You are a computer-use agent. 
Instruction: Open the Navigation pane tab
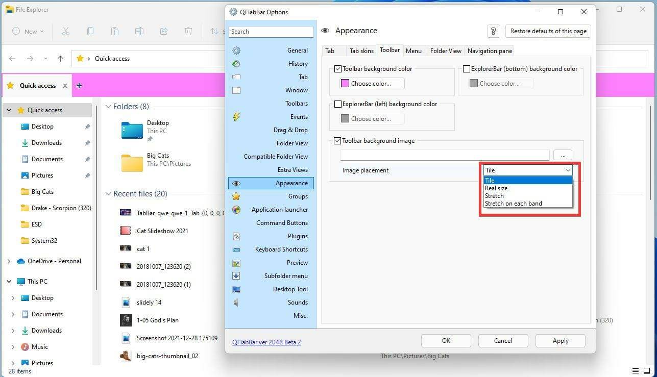[x=489, y=51]
